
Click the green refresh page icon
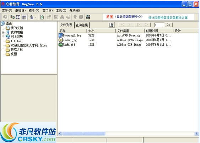[x=42, y=17]
